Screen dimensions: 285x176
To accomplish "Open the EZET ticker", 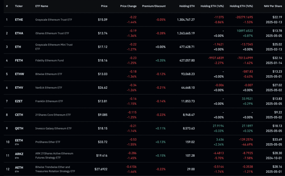I will [19, 101].
